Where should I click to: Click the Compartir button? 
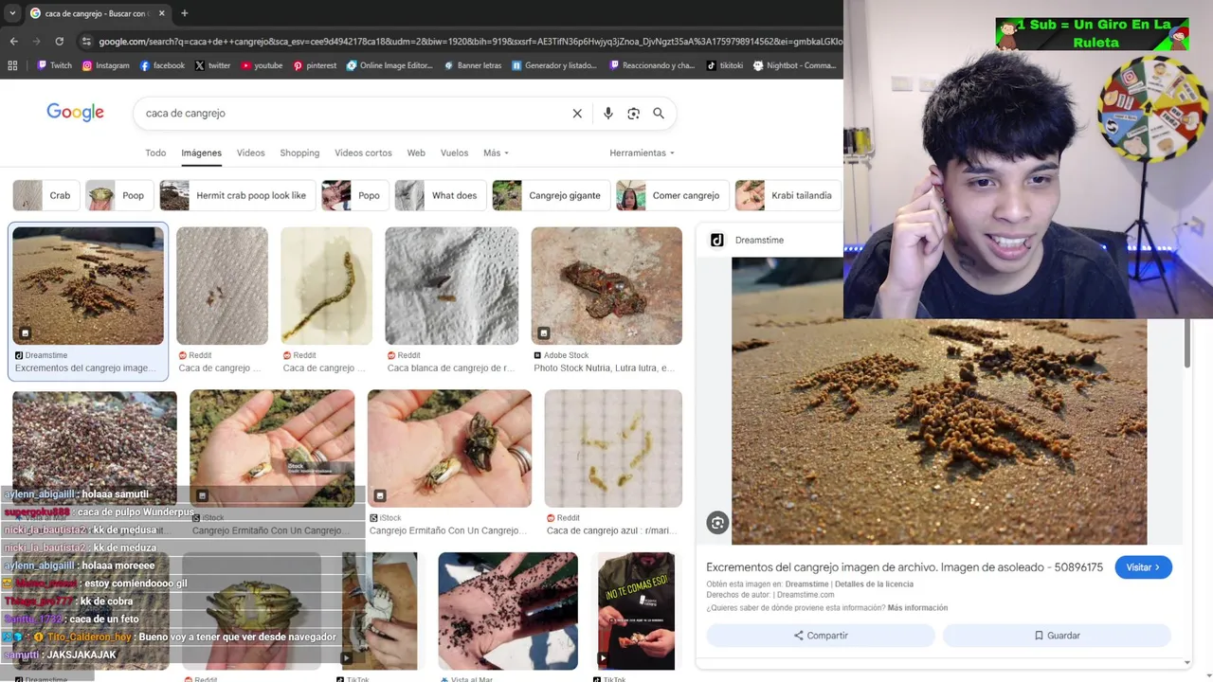tap(821, 636)
